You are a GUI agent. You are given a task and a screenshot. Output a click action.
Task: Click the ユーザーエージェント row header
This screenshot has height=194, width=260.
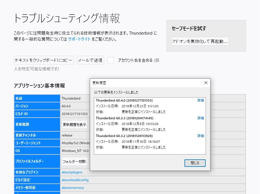37,143
